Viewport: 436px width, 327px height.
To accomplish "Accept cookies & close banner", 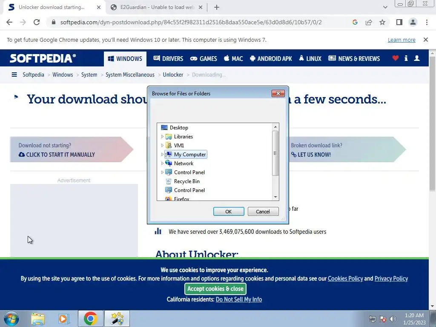I will (x=215, y=289).
